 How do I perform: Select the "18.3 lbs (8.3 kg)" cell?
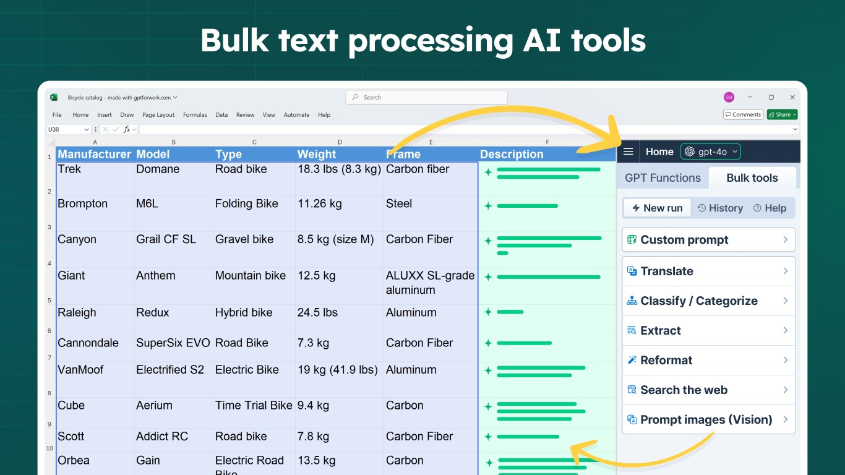[340, 179]
